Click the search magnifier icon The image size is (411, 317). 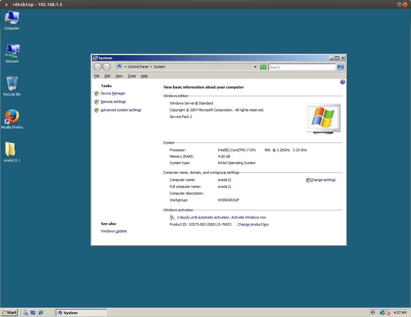pyautogui.click(x=340, y=67)
